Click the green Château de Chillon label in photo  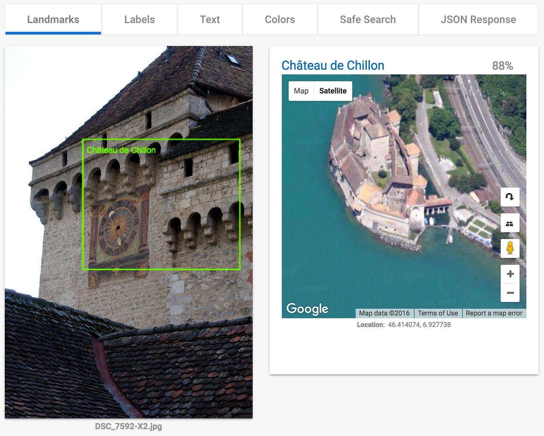click(121, 150)
